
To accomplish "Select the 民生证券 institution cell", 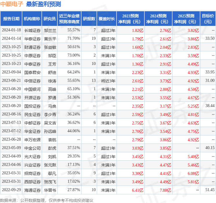I will pyautogui.click(x=32, y=115).
